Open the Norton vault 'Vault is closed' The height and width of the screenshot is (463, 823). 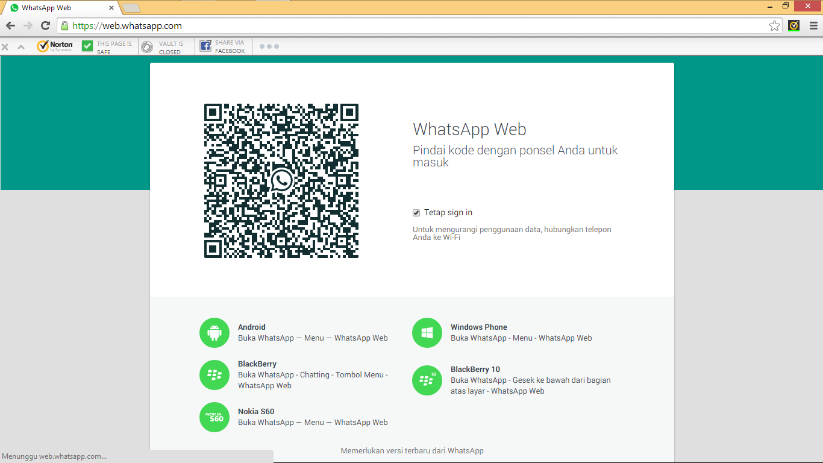pos(163,48)
